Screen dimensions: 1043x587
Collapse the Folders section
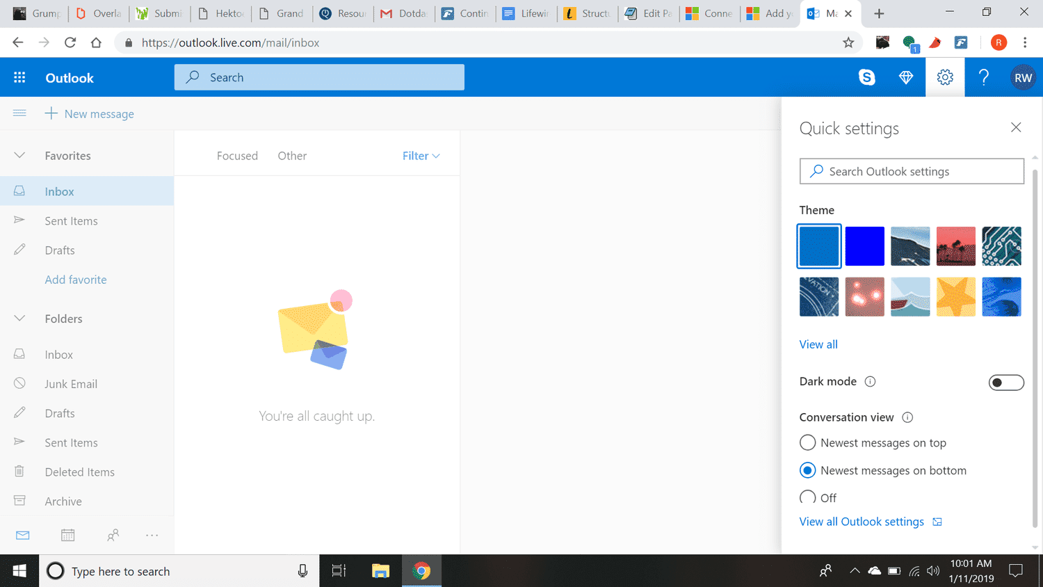pyautogui.click(x=19, y=319)
